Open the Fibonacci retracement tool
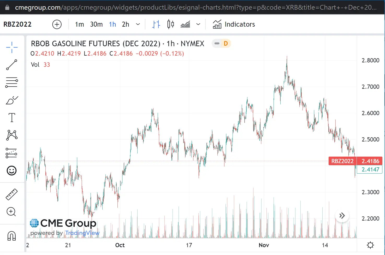This screenshot has width=385, height=255. click(12, 82)
